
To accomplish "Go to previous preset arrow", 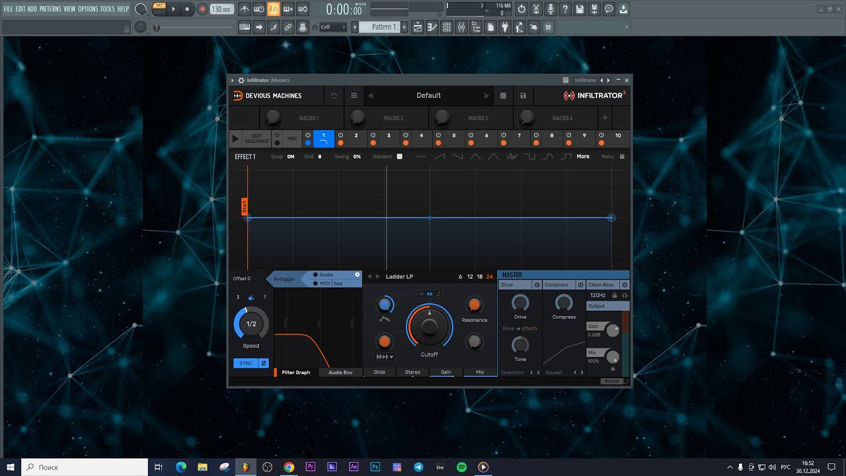I will 371,95.
